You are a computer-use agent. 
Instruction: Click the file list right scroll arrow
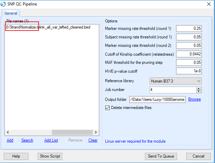pyautogui.click(x=95, y=132)
